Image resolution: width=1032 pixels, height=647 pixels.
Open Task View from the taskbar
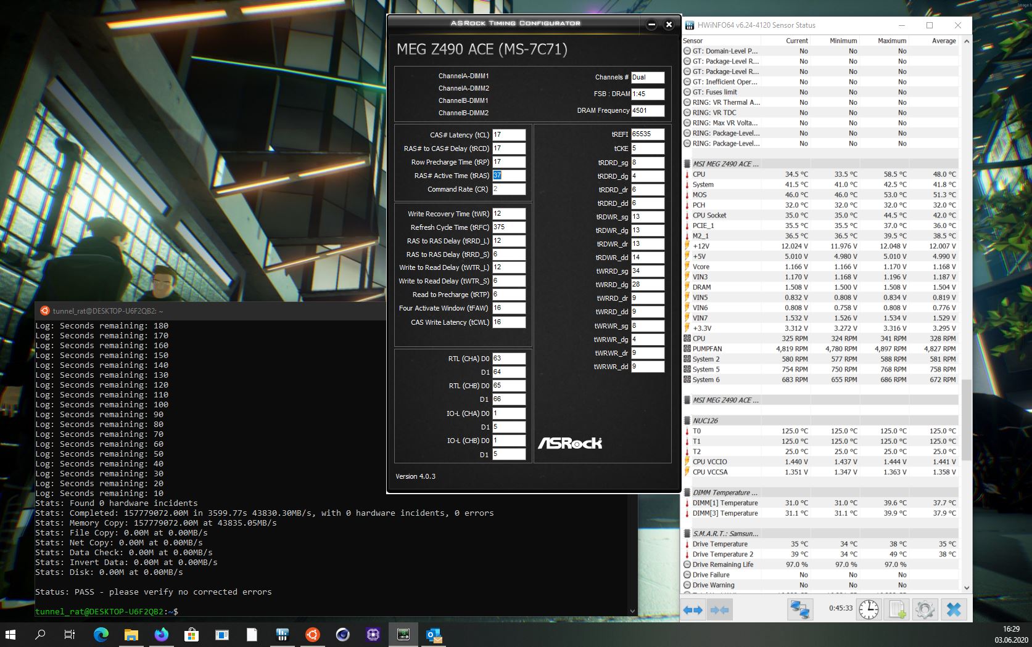pos(70,635)
